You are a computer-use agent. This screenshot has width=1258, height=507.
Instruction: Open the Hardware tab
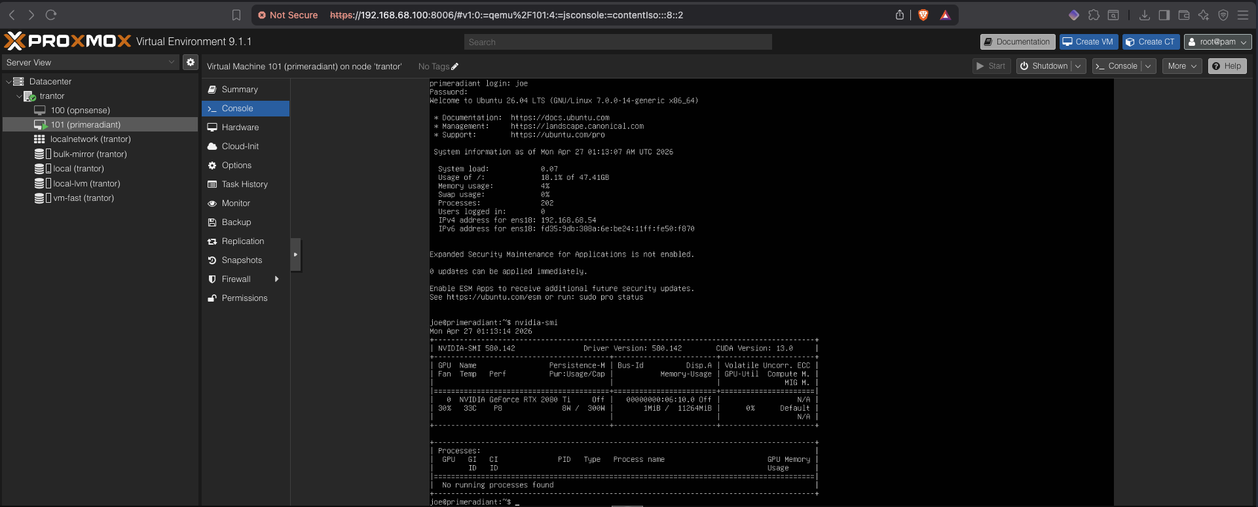point(246,128)
